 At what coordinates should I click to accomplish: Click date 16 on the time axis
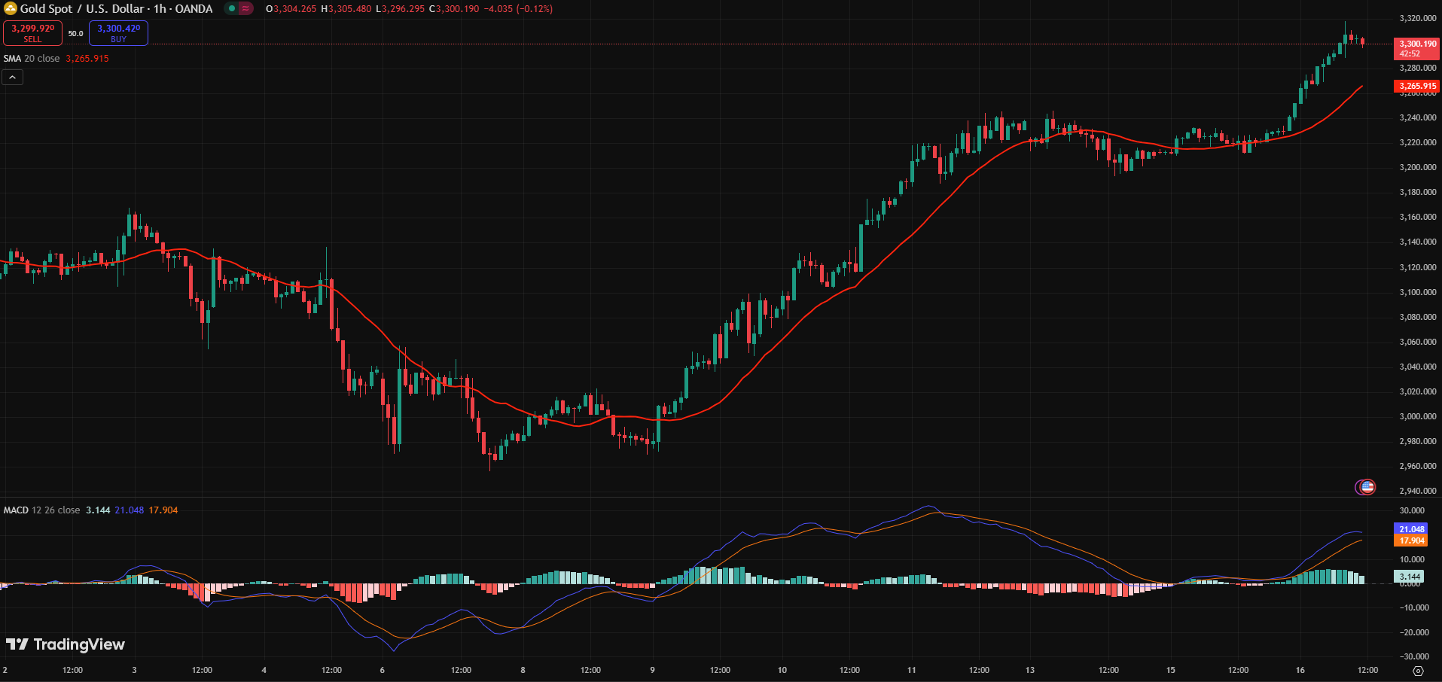(1300, 670)
